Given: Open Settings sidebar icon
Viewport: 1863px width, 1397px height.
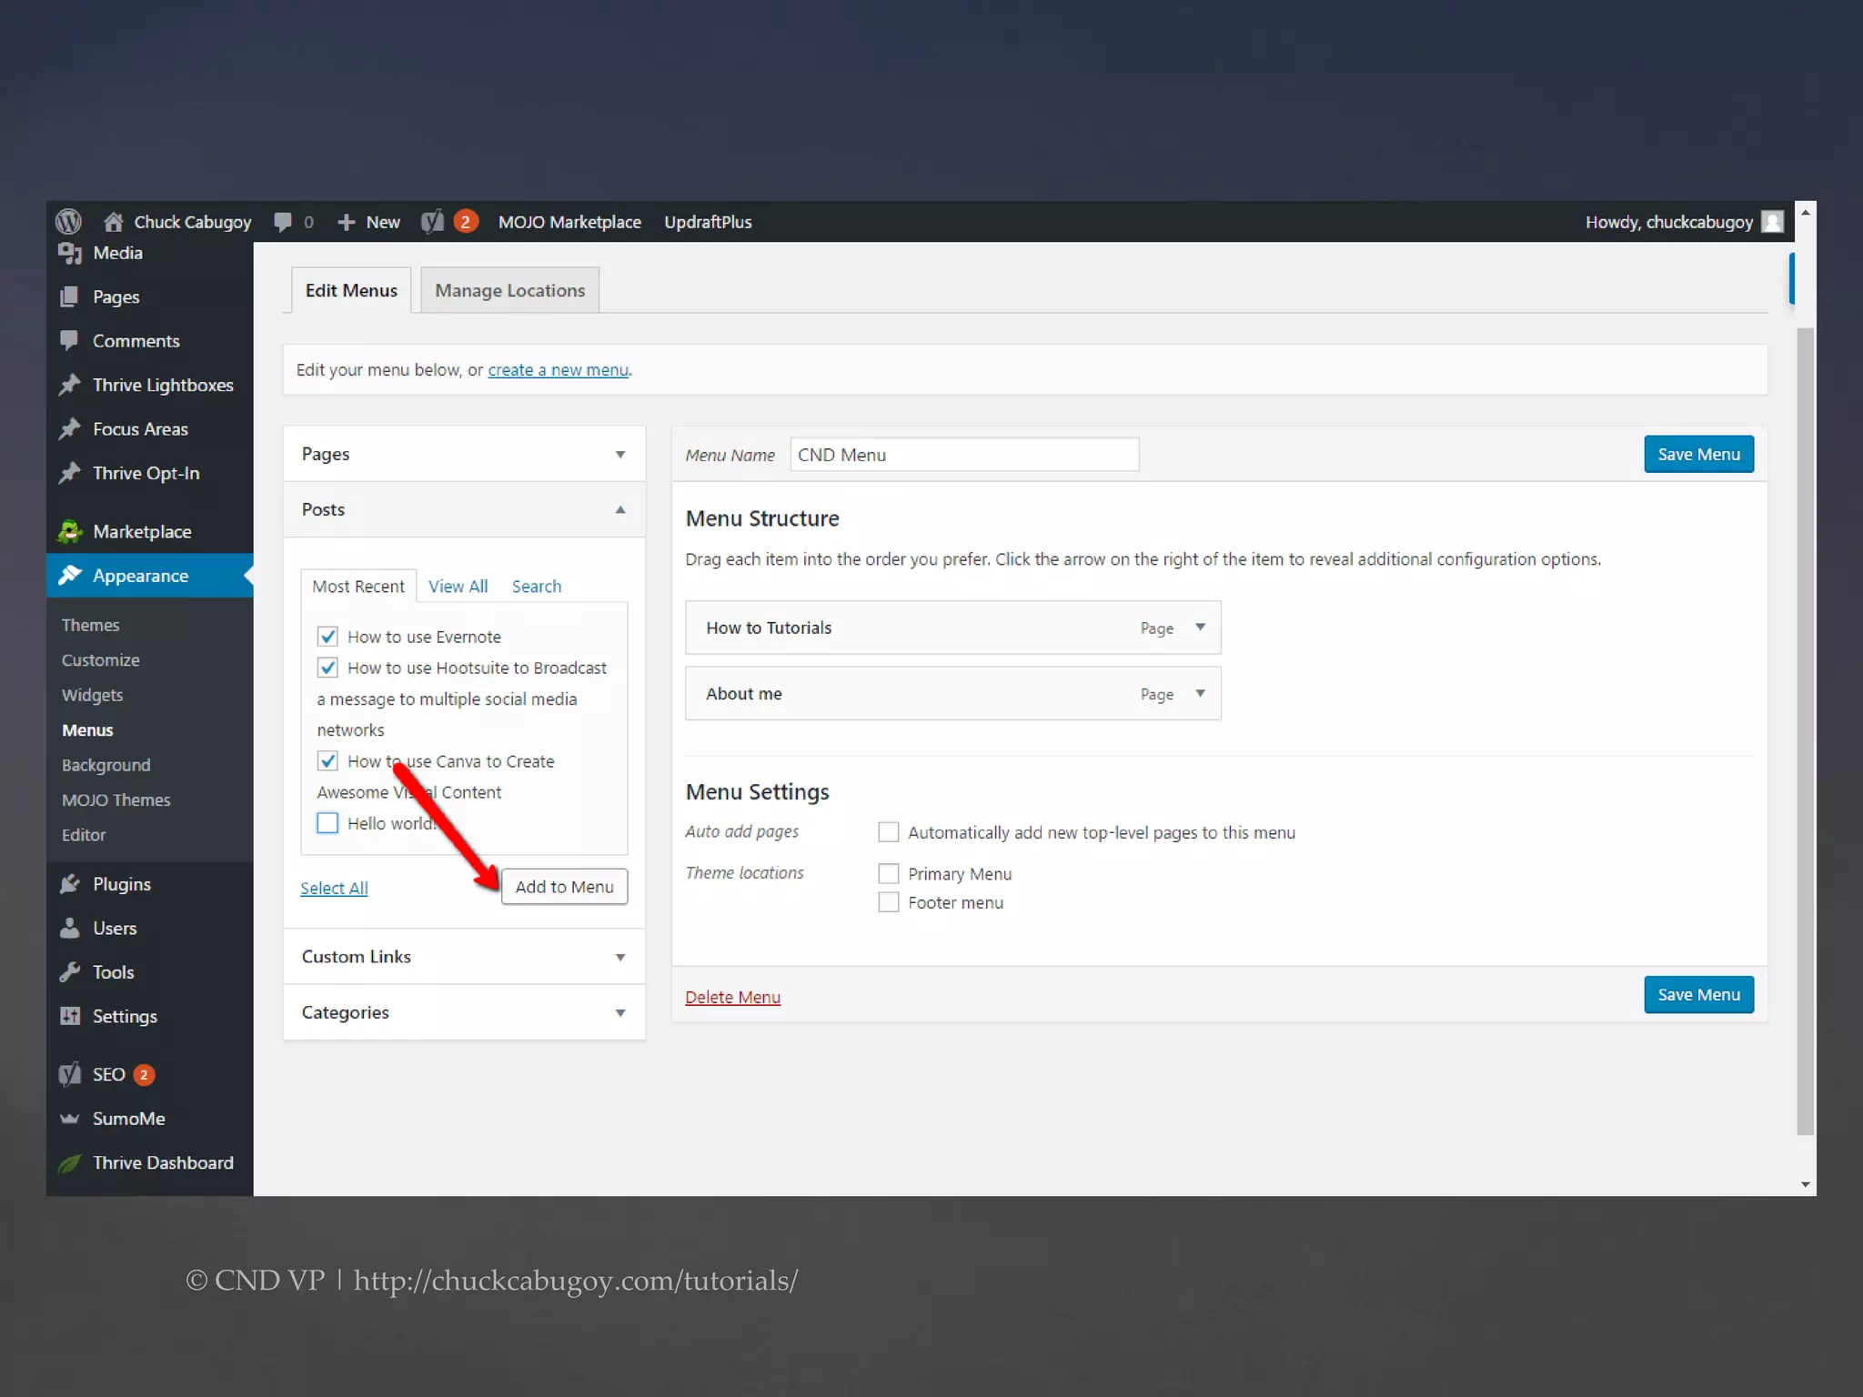Looking at the screenshot, I should click(x=70, y=1016).
